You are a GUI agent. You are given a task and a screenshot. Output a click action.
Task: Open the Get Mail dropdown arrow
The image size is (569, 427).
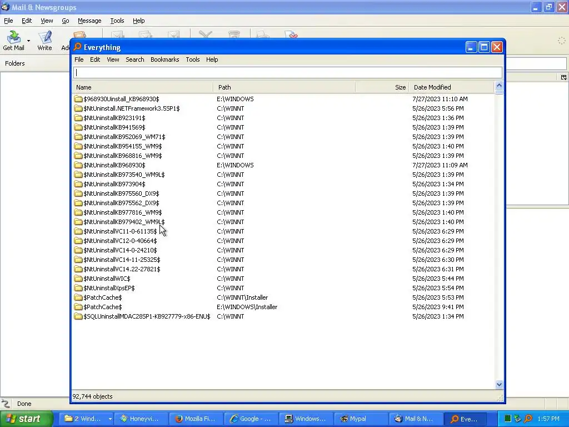click(x=28, y=41)
